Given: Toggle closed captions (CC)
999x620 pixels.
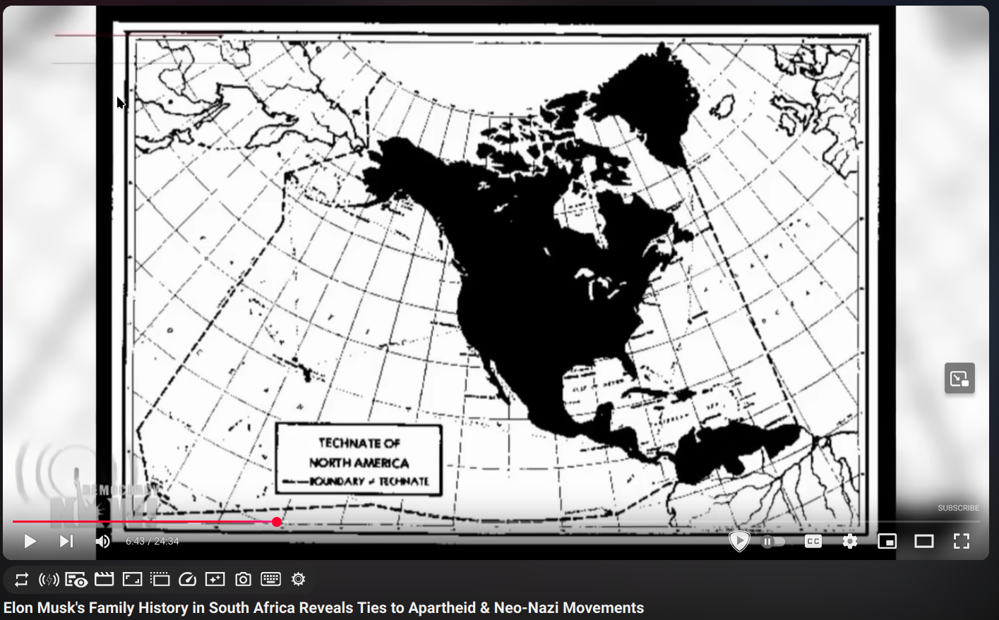Looking at the screenshot, I should pos(813,541).
